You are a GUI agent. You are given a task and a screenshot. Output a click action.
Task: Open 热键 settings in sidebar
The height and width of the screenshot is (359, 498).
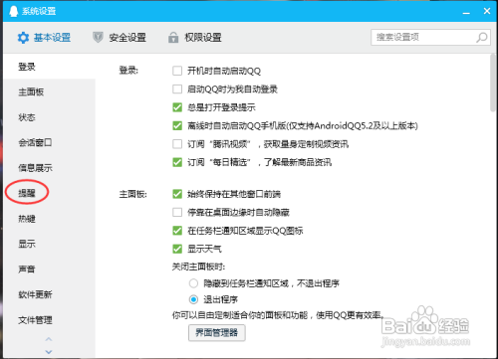pyautogui.click(x=49, y=219)
